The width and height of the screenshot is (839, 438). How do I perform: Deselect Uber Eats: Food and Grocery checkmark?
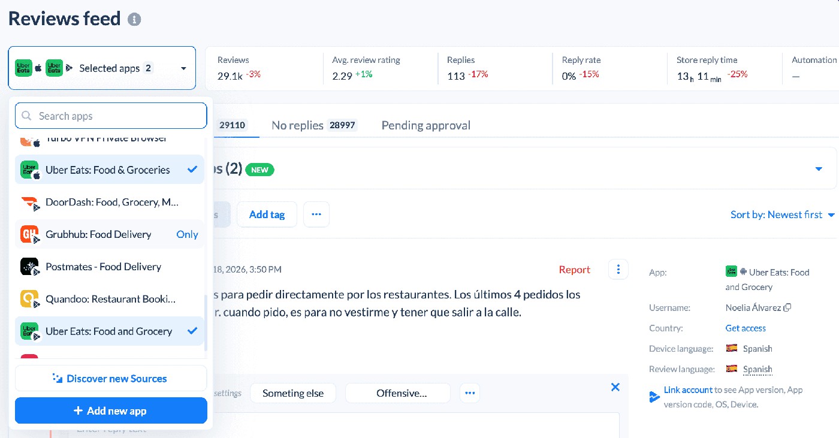(192, 331)
